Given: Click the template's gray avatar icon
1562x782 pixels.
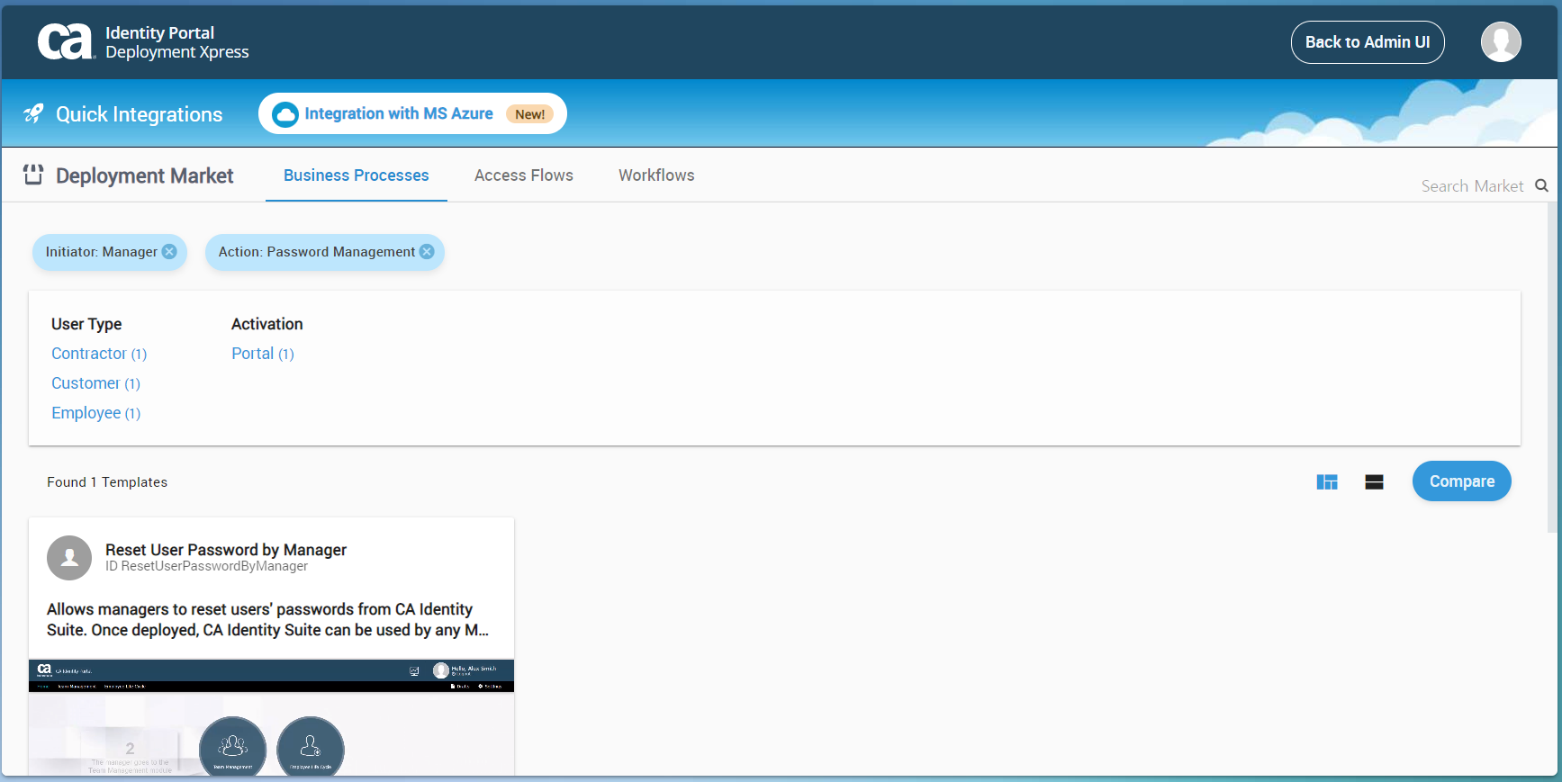Looking at the screenshot, I should tap(69, 558).
